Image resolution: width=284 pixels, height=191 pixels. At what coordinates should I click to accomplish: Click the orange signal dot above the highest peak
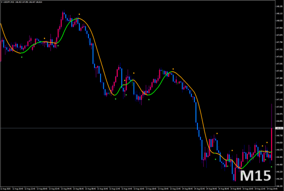(79, 14)
